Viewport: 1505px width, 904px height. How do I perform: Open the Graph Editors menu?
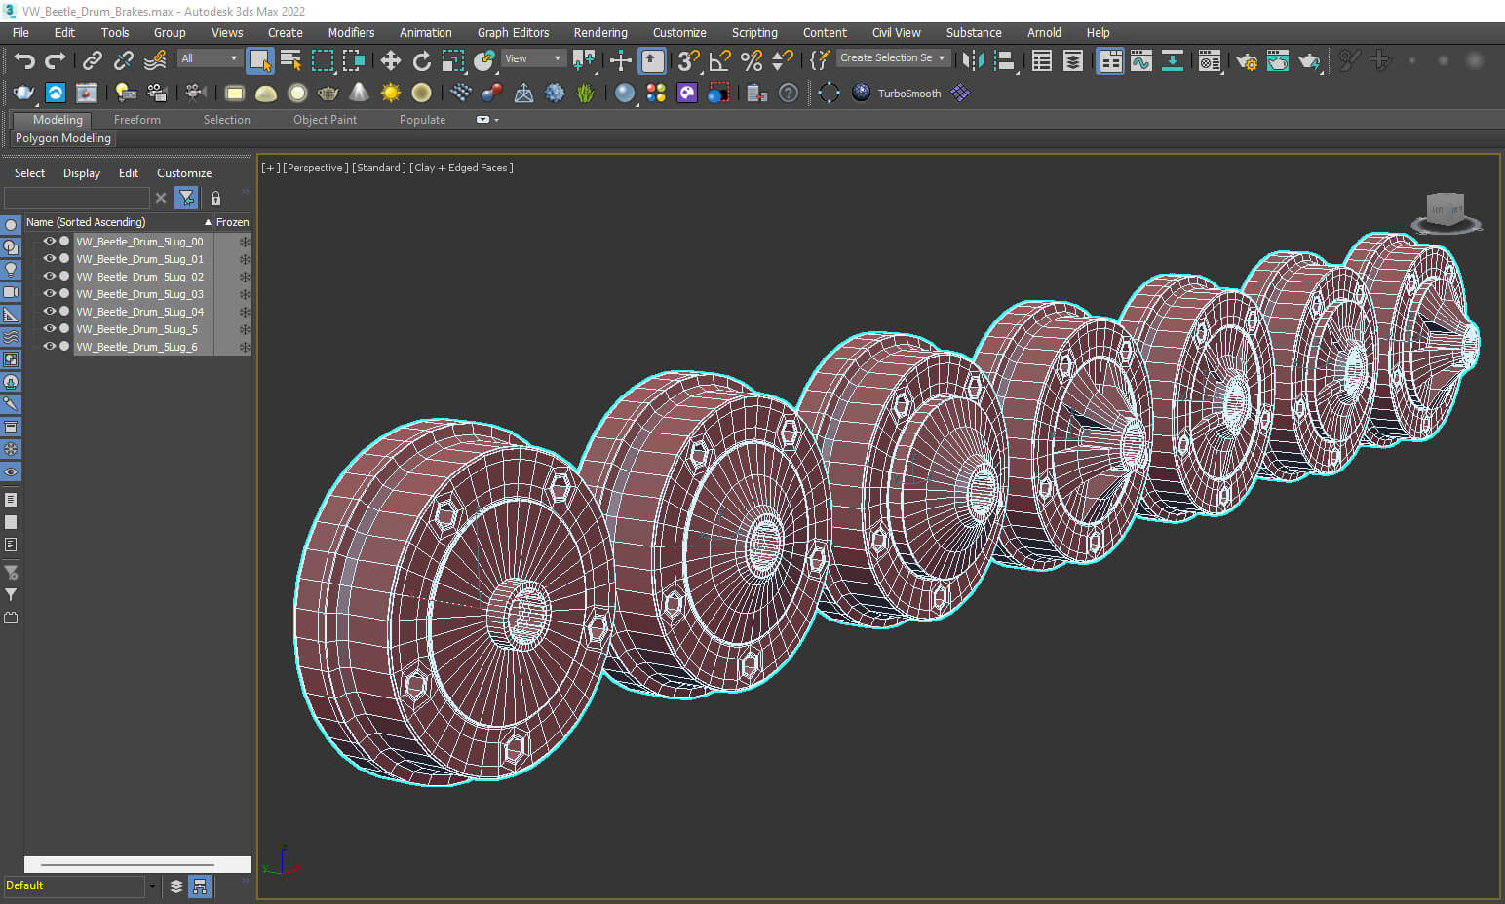click(513, 32)
